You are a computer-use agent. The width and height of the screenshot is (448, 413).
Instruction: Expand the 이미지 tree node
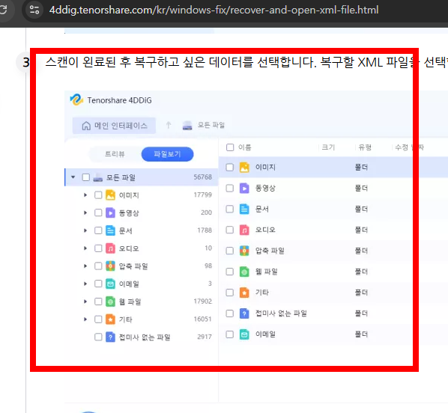[85, 195]
